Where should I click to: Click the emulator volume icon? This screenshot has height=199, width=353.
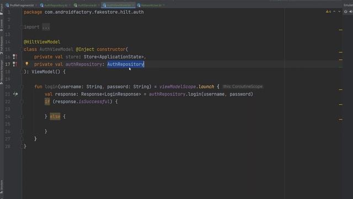point(351,12)
